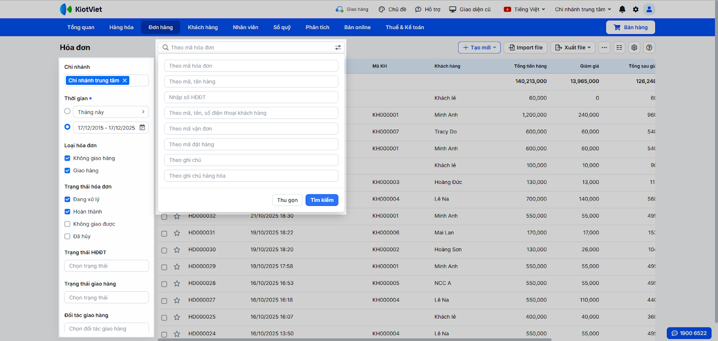This screenshot has height=341, width=718.
Task: Open the settings gear in top bar
Action: [x=635, y=9]
